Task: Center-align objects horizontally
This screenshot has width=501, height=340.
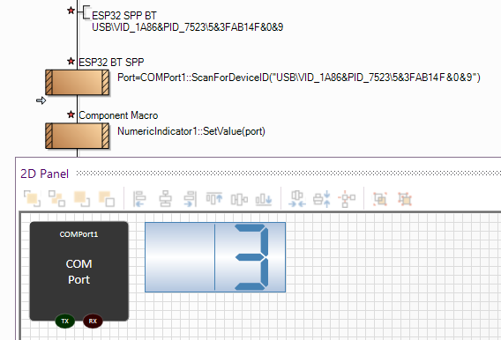Action: pos(165,199)
